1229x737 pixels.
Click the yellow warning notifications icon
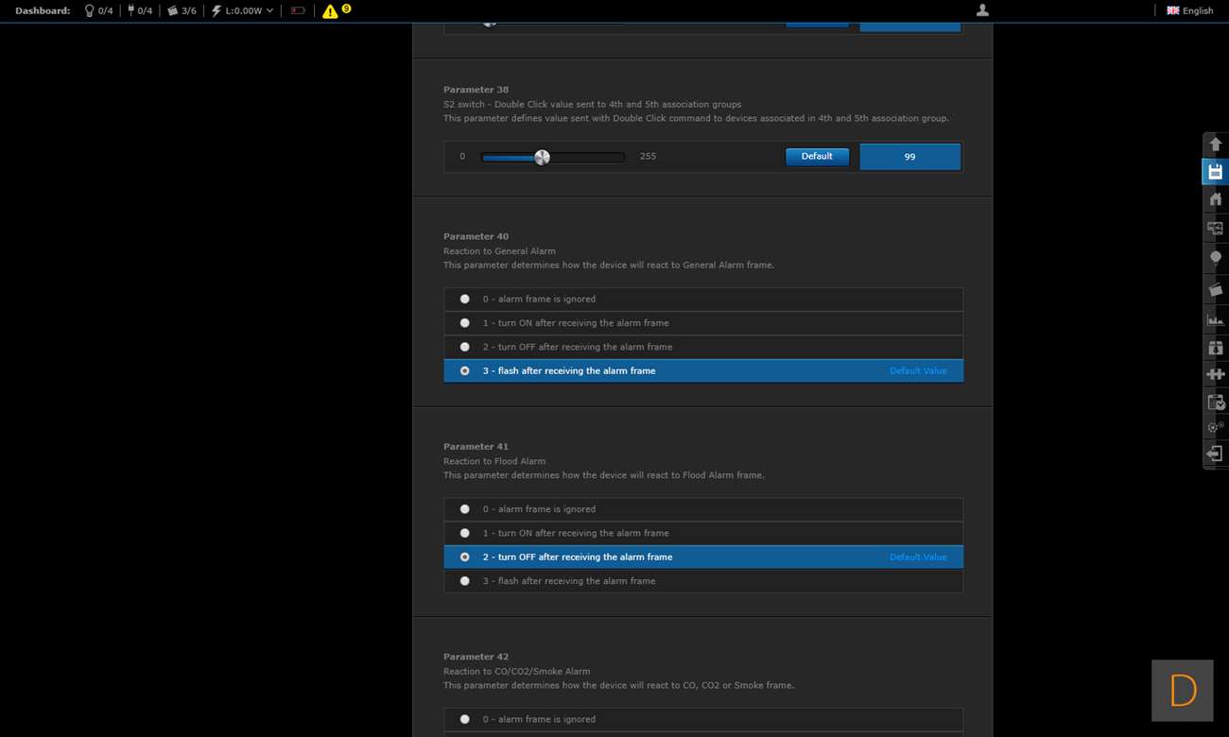[x=330, y=11]
